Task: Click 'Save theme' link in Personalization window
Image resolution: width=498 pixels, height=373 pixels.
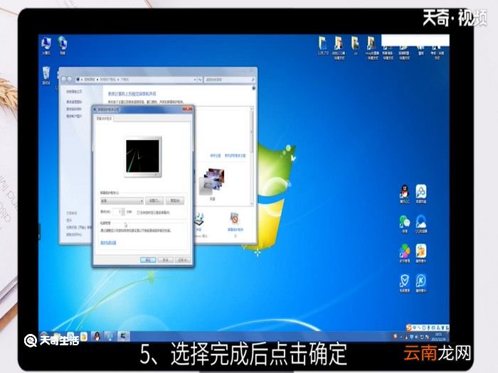Action: [x=216, y=156]
